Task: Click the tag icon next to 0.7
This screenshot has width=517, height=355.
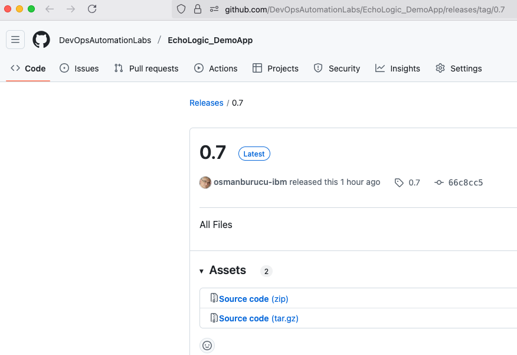Action: pos(399,183)
